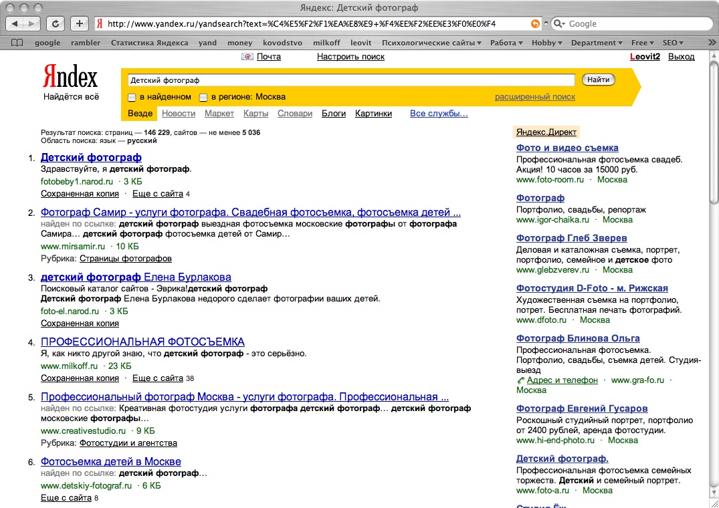Click the Google search magnifier icon
Screen dimensions: 719x508
pyautogui.click(x=558, y=24)
